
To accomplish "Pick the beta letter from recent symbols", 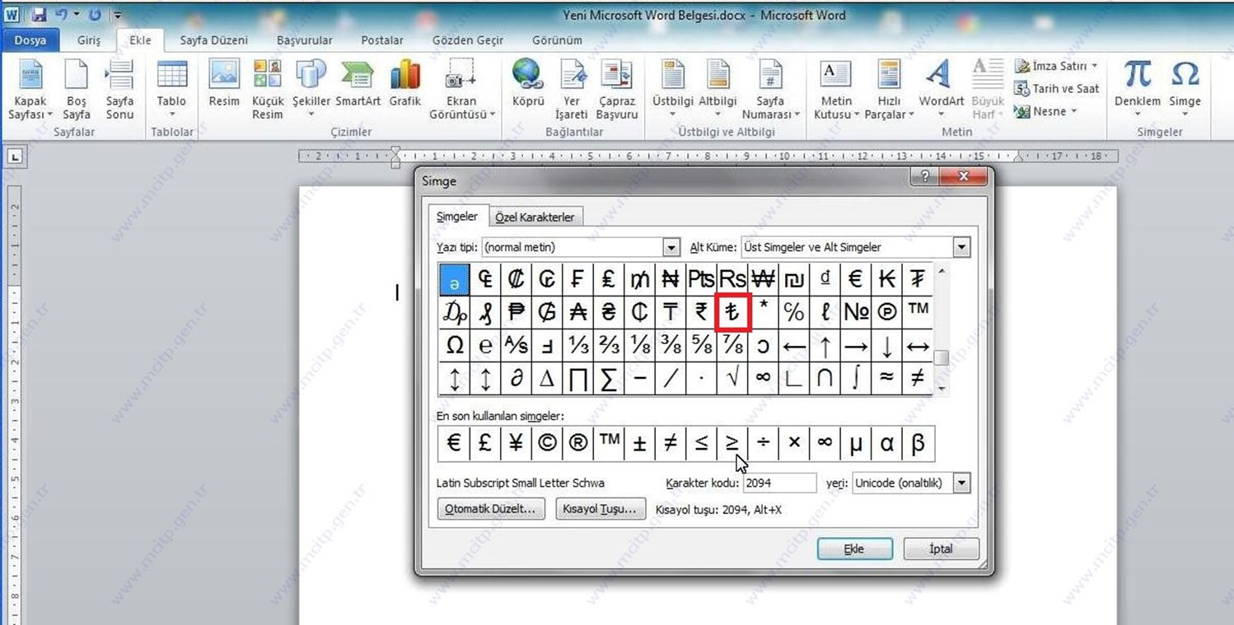I will pos(918,444).
